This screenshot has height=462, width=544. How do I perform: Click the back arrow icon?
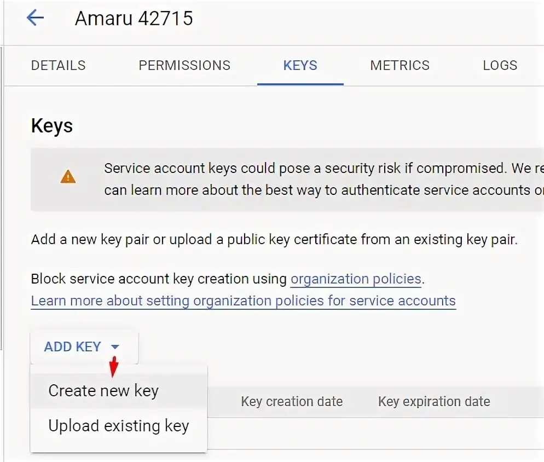[x=35, y=18]
